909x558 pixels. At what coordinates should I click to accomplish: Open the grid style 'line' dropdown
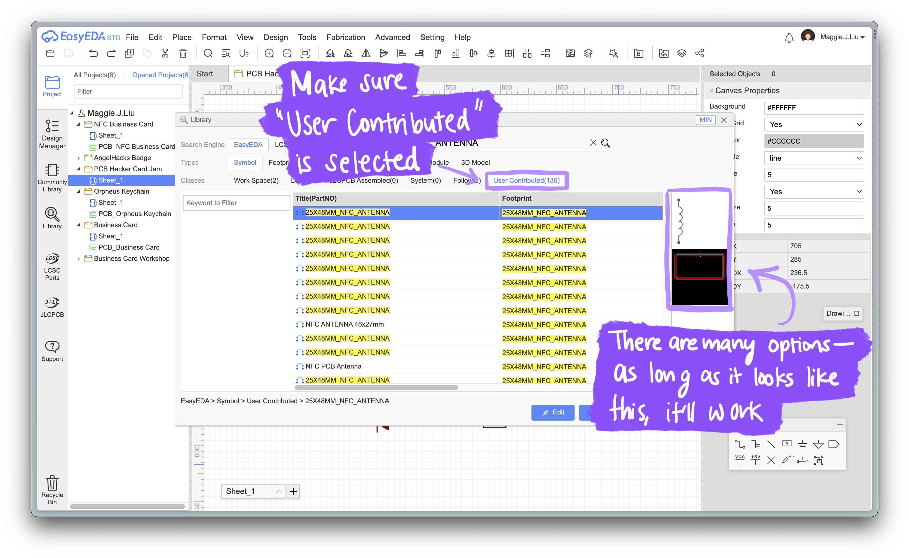(814, 158)
